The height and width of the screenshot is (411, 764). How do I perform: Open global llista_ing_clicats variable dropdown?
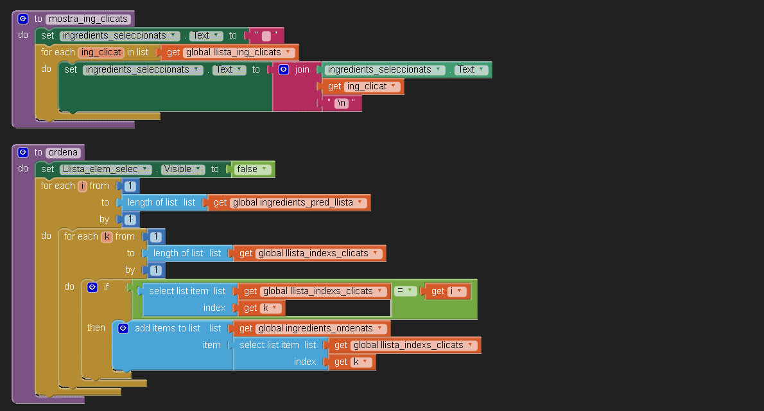(288, 52)
